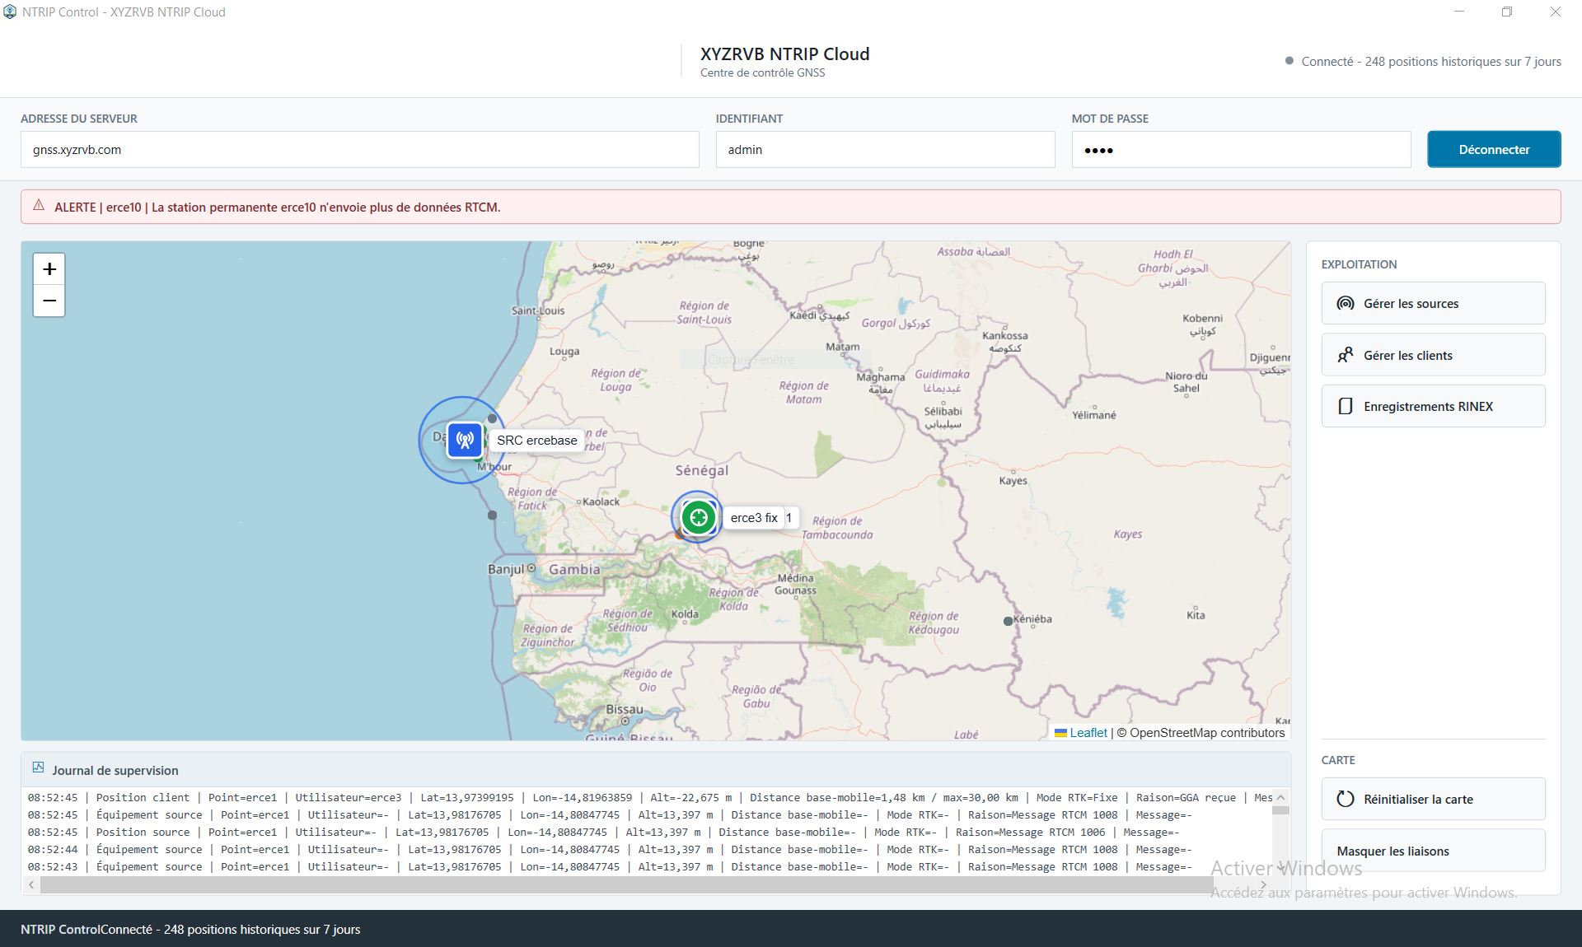Click the grey dot off the coast near Fatick
The height and width of the screenshot is (947, 1582).
[x=492, y=515]
